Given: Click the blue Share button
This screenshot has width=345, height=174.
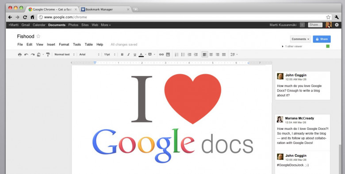Looking at the screenshot, I should pyautogui.click(x=322, y=39).
